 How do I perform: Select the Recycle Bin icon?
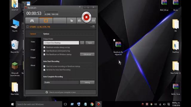coord(15,46)
